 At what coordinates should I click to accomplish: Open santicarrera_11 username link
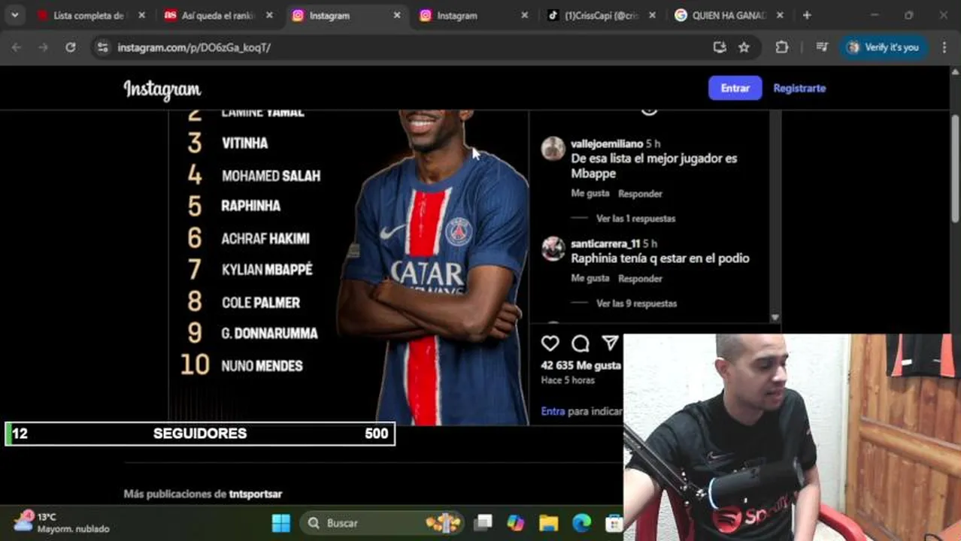coord(605,243)
